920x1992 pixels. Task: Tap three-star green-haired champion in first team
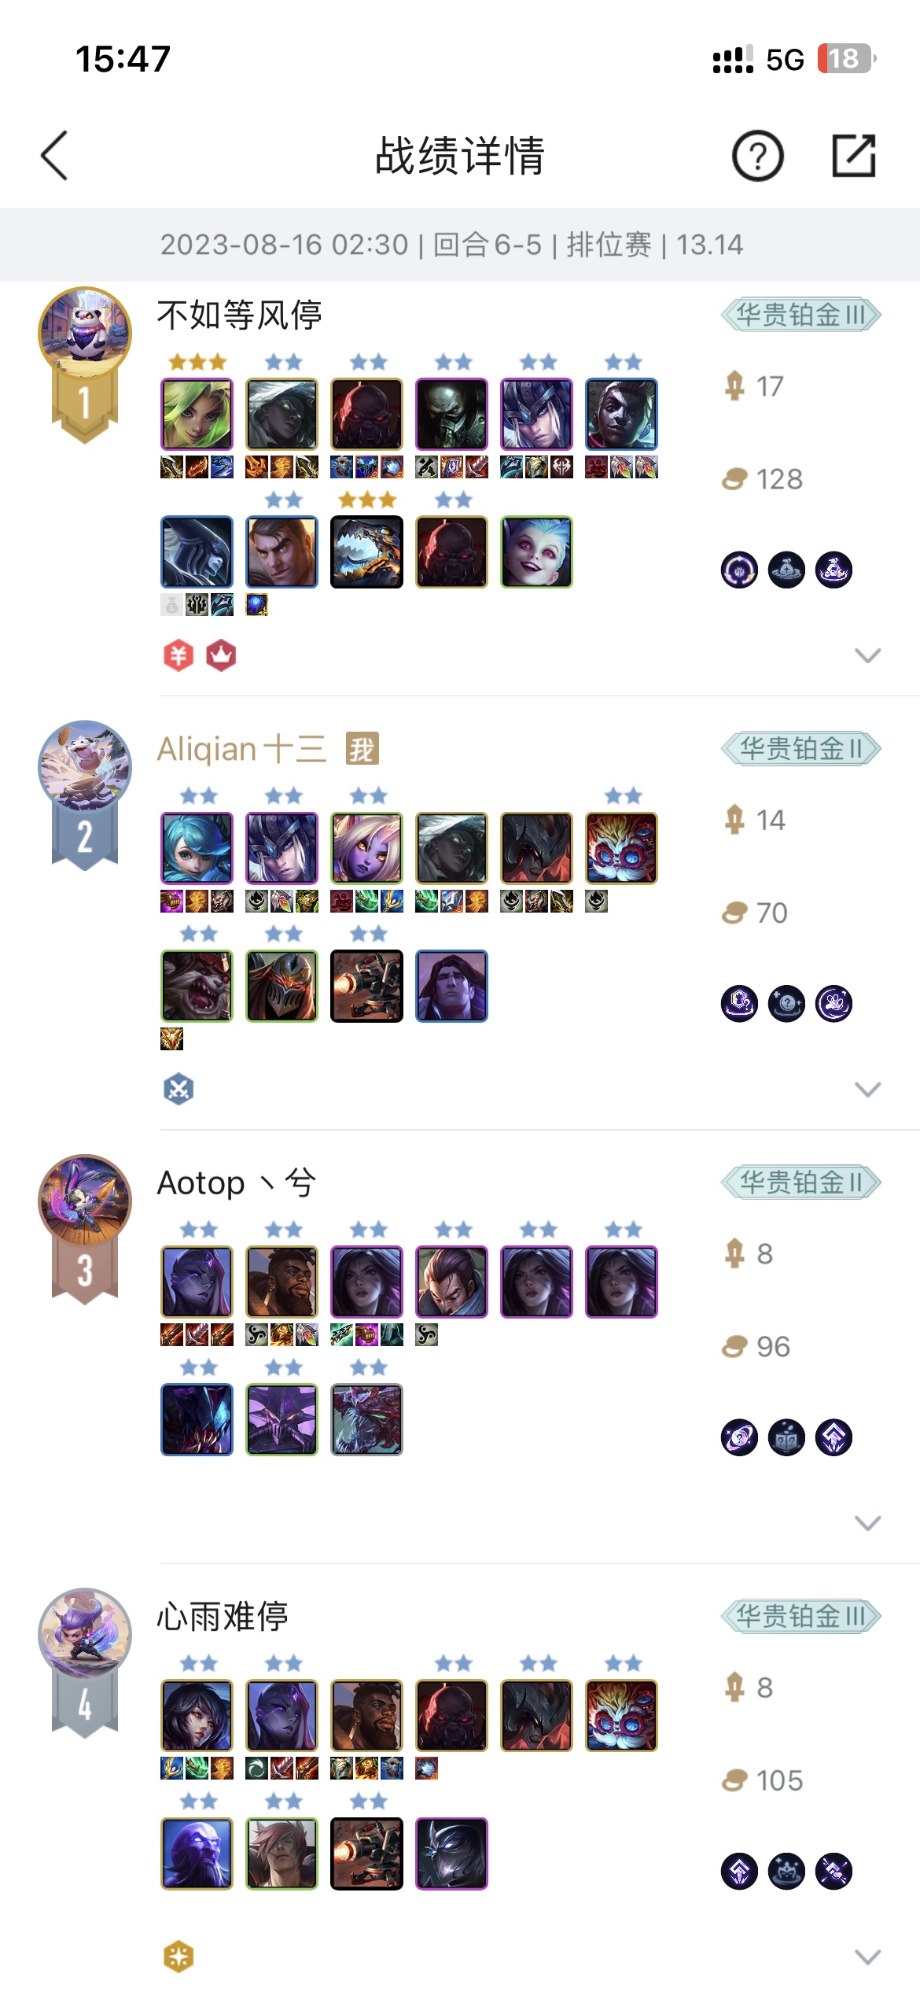[x=197, y=414]
